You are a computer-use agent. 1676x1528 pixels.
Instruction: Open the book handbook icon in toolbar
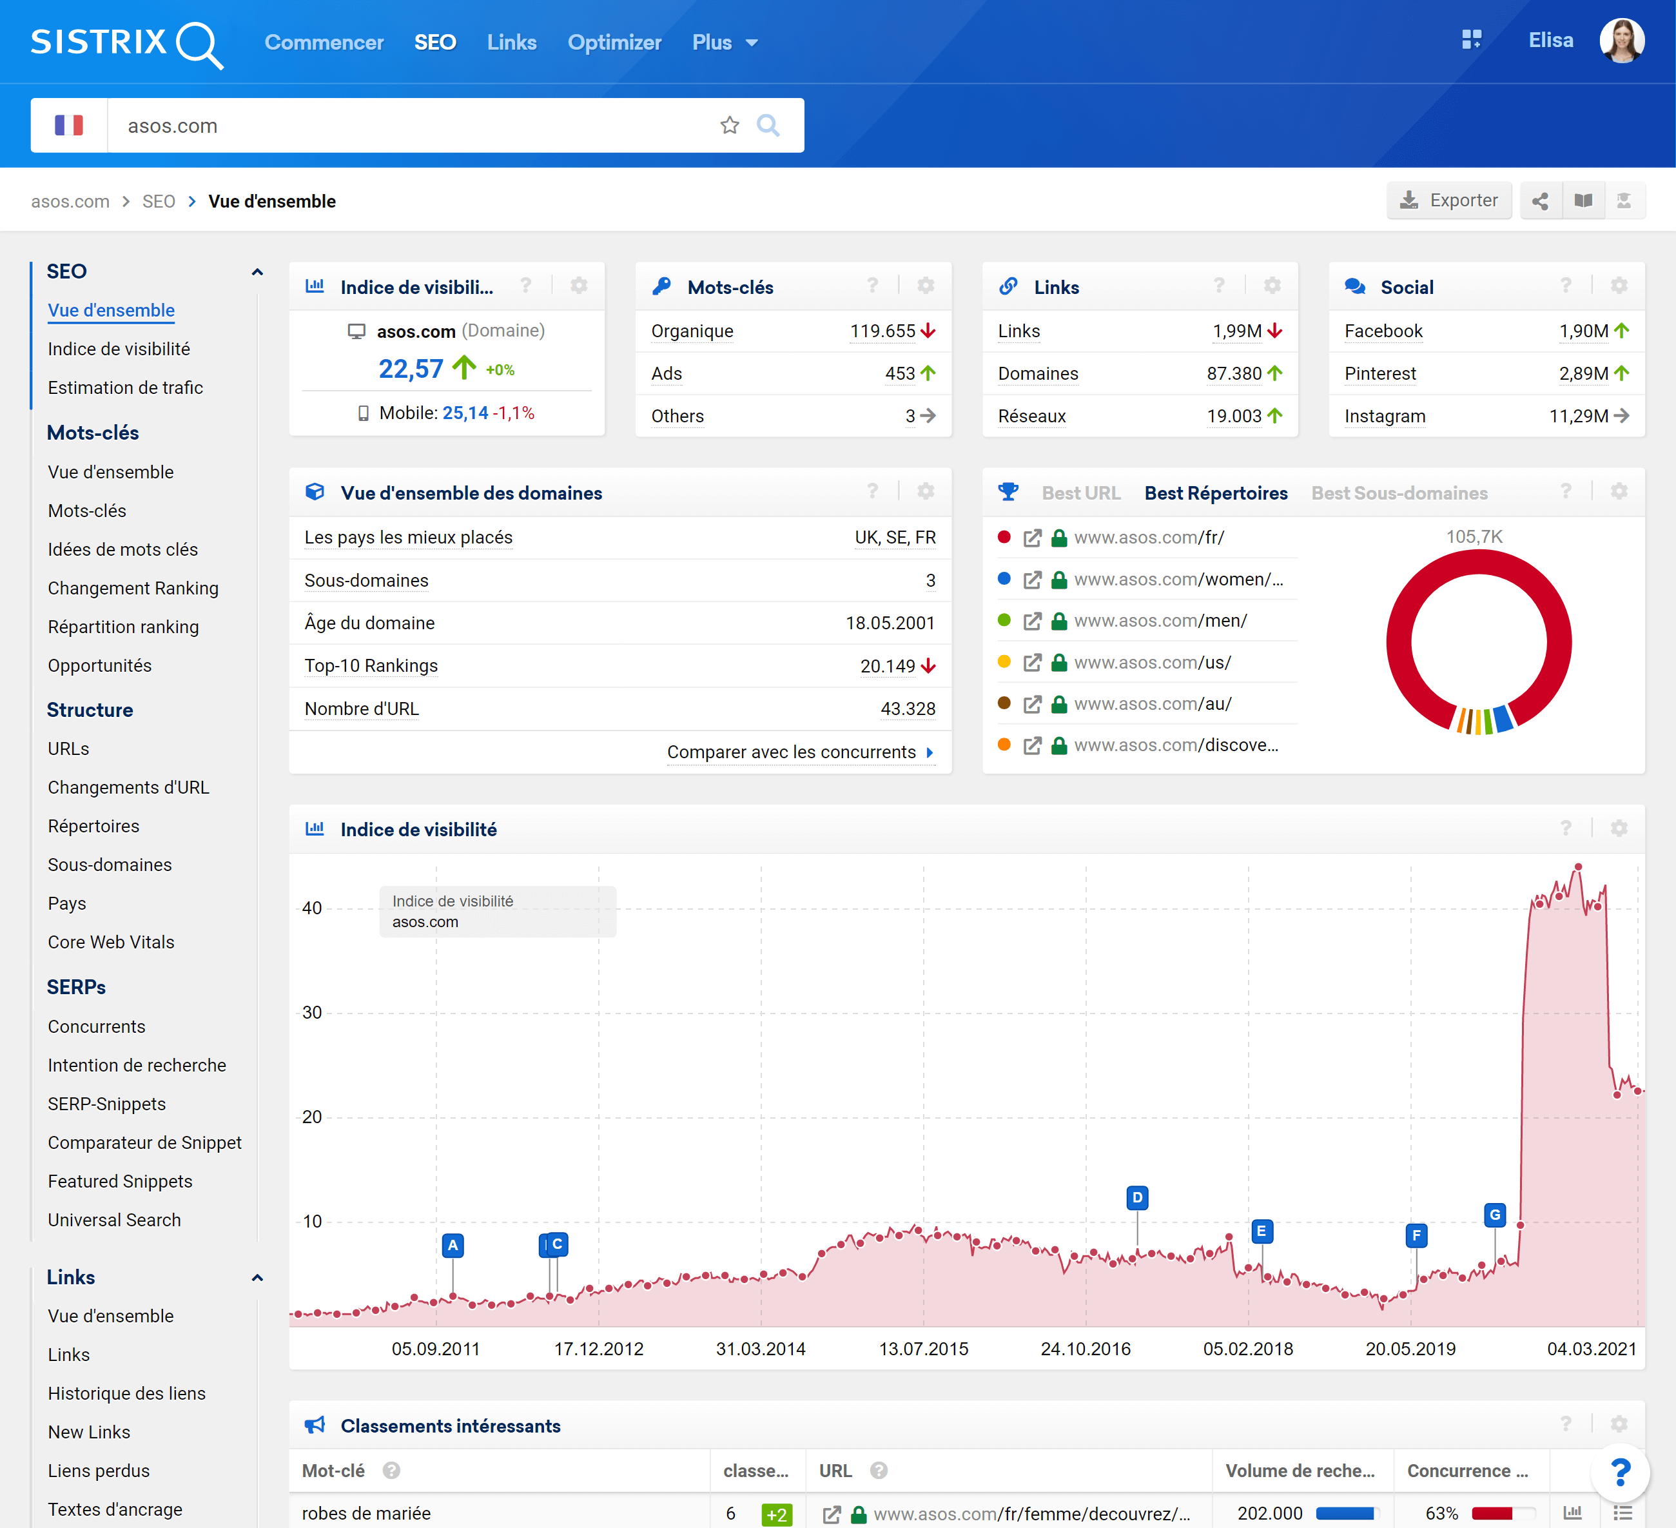[1583, 201]
